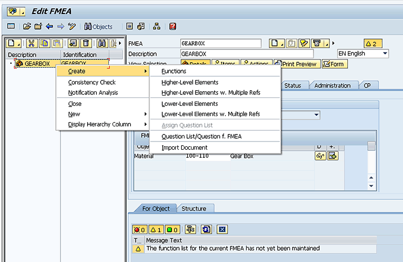Select Functions from the Create submenu
403x262 pixels.
click(174, 71)
